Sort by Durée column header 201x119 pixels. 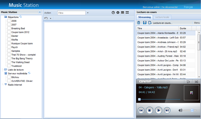pos(185,28)
